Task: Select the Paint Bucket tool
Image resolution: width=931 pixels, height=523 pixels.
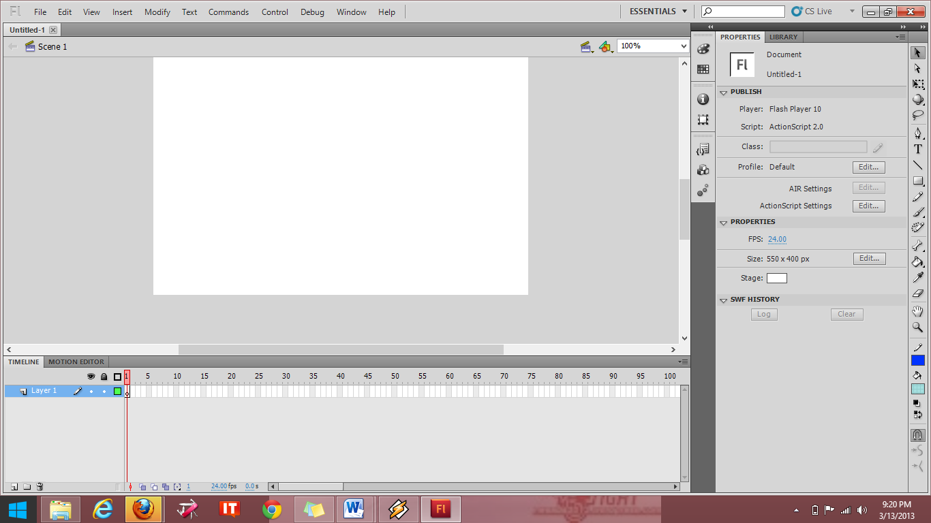Action: click(918, 261)
